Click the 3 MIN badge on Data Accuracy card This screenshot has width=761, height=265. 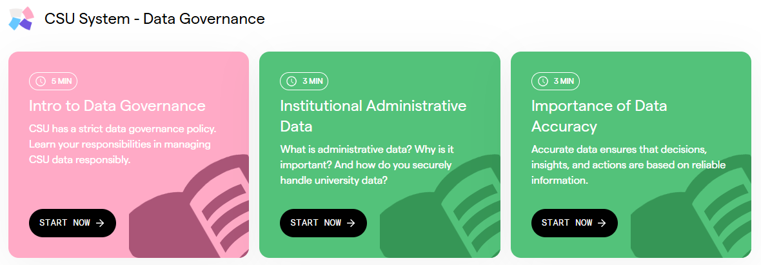tap(556, 81)
